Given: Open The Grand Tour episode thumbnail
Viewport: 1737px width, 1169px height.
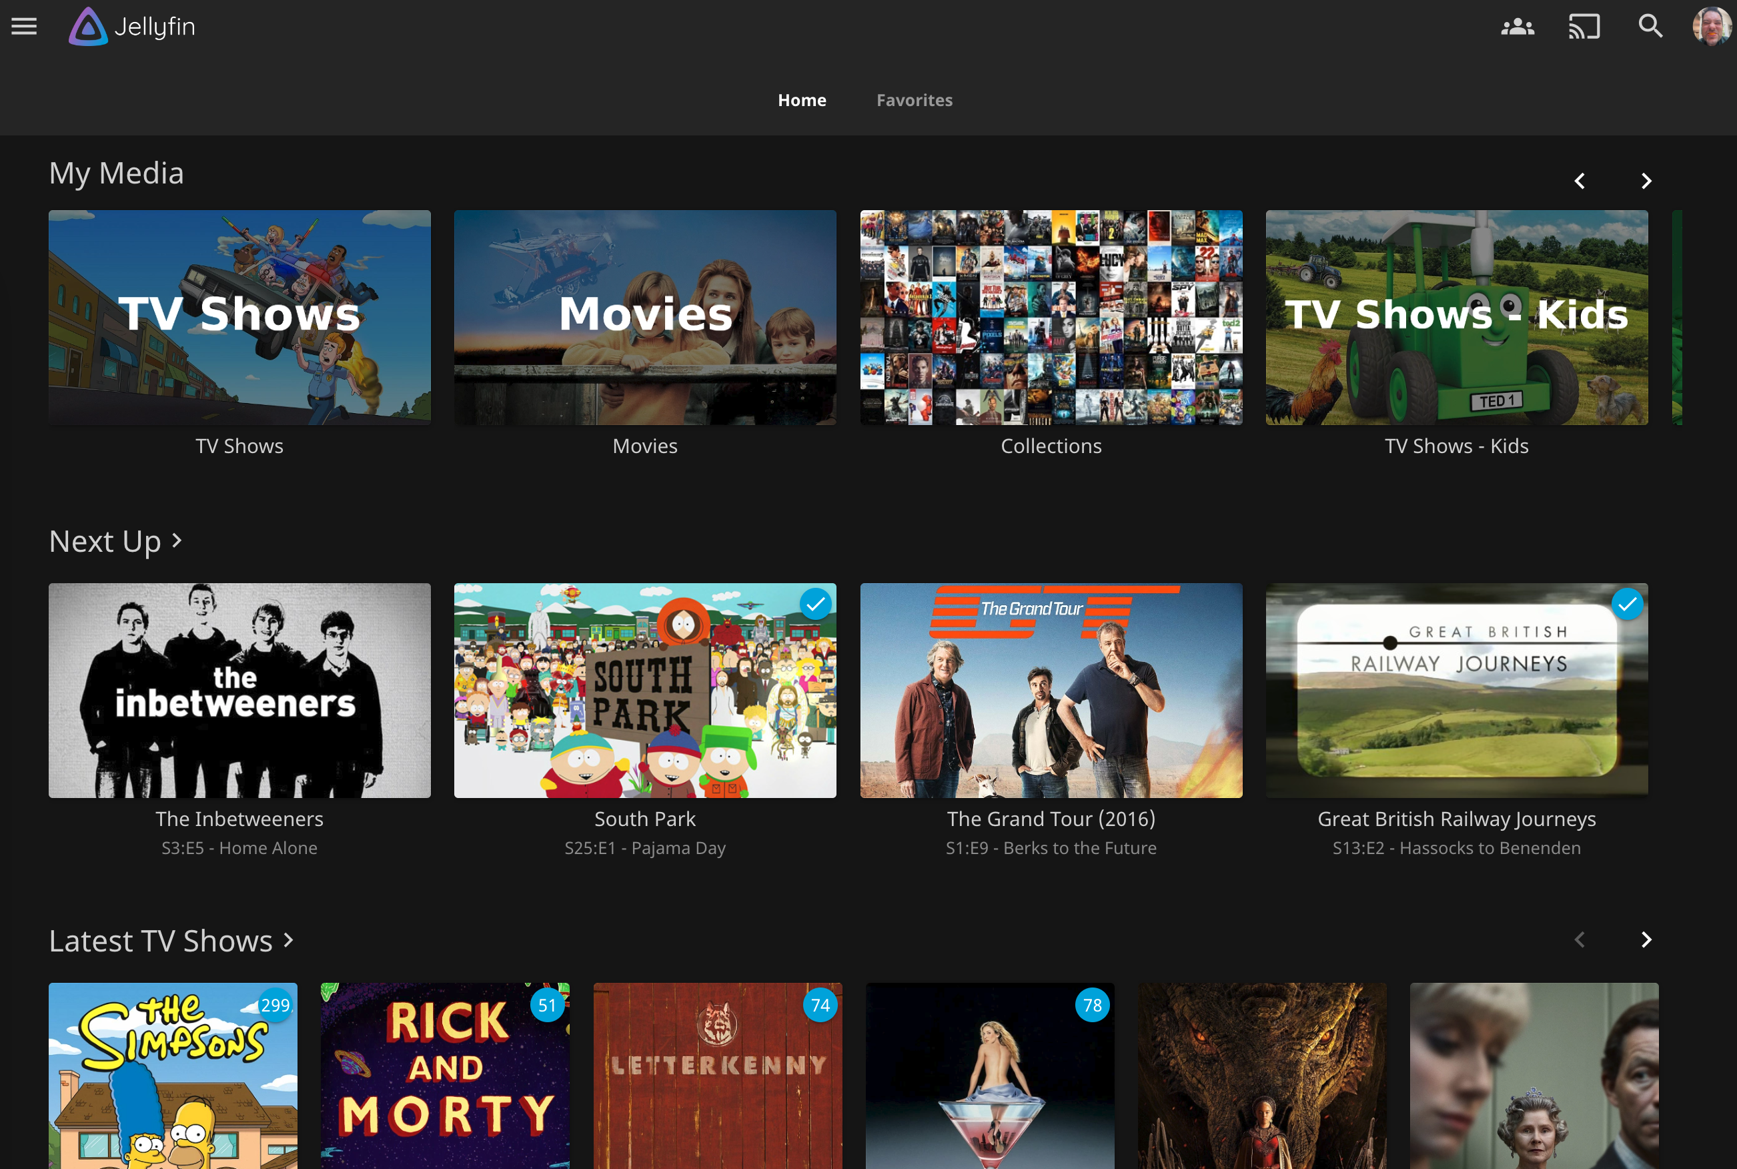Looking at the screenshot, I should tap(1051, 691).
